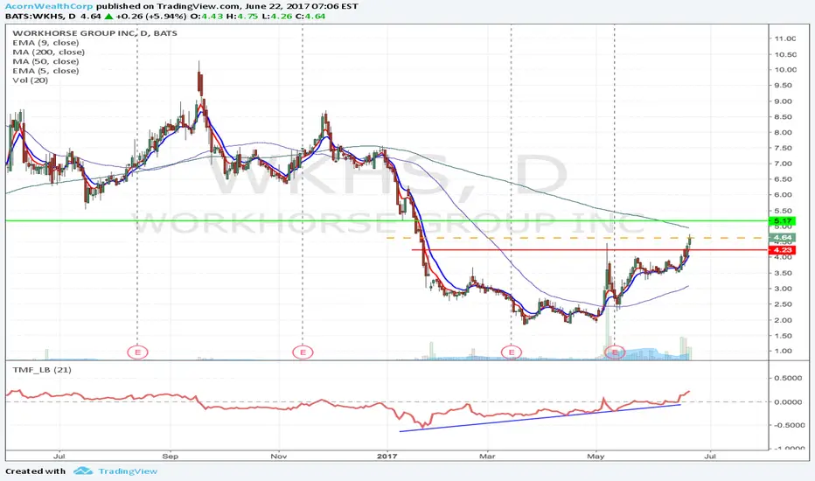Click the earnings marker near August
815x481 pixels.
138,352
